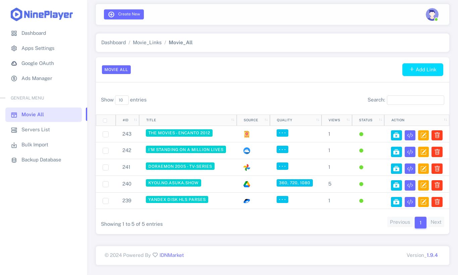Image resolution: width=458 pixels, height=275 pixels.
Task: Sort the table by Quality column
Action: (x=296, y=120)
